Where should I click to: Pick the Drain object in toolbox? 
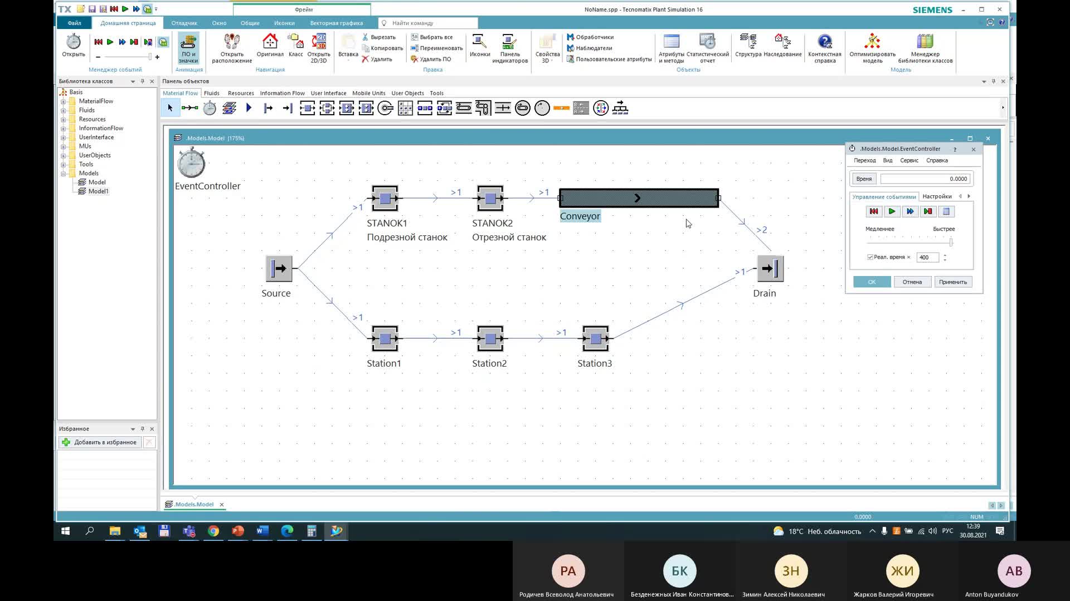288,108
